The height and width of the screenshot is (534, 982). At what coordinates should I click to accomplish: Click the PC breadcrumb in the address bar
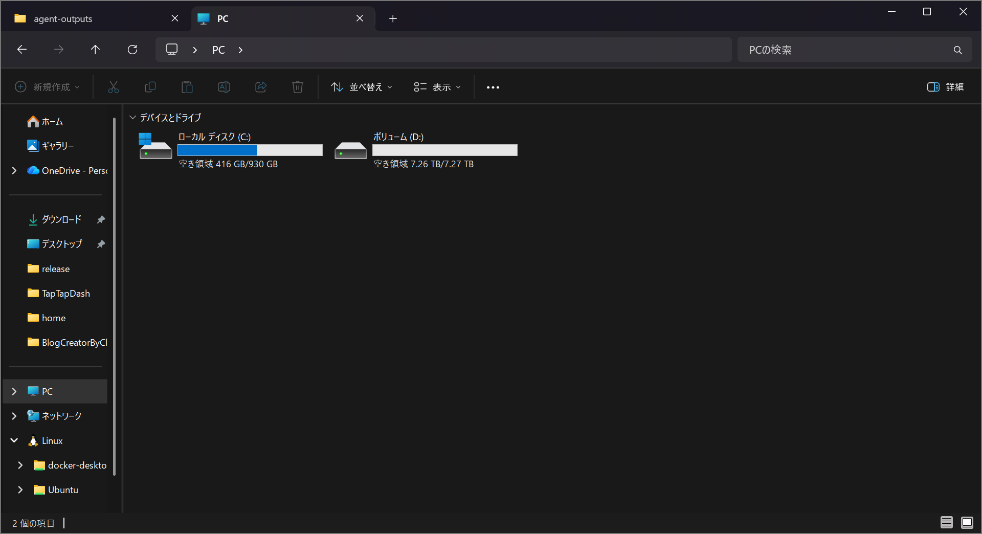click(218, 50)
